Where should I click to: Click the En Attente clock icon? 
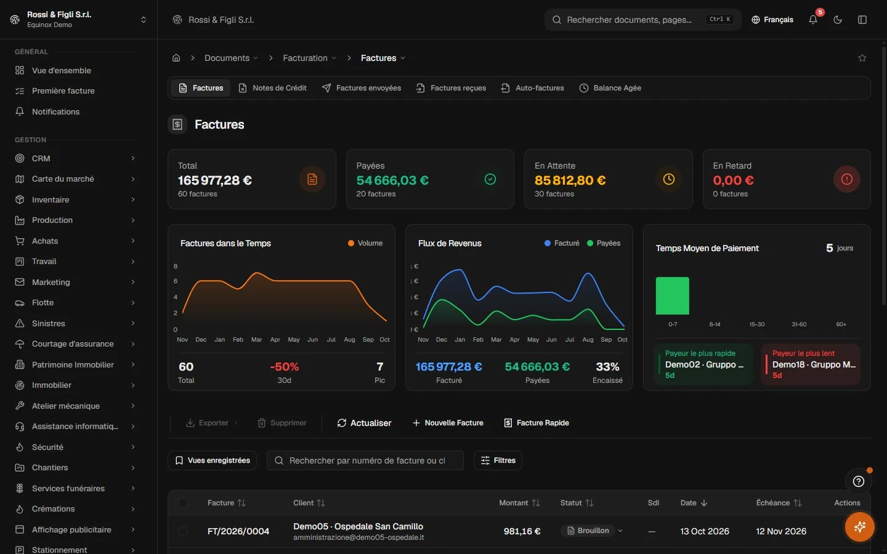click(669, 179)
